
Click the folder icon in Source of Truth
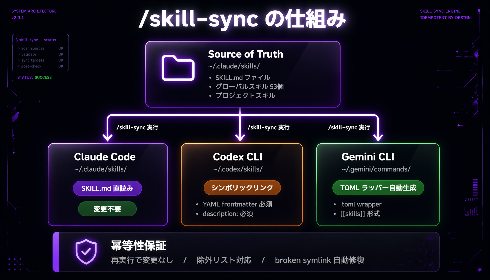pos(178,68)
